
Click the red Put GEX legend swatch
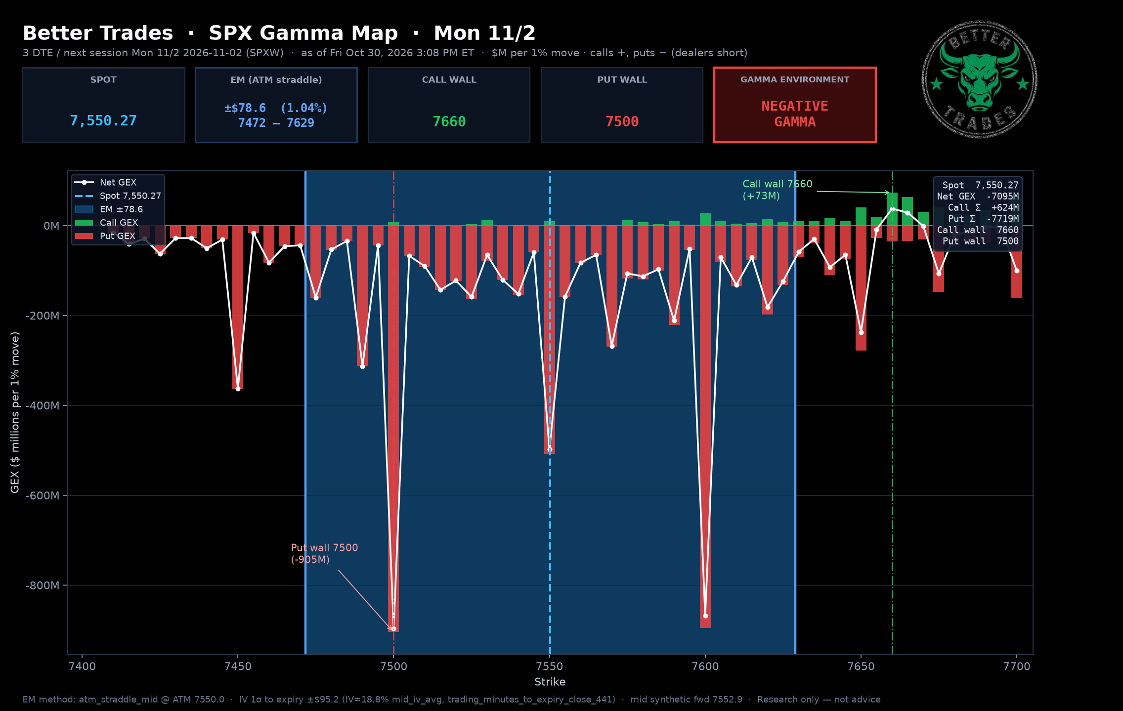coord(84,236)
